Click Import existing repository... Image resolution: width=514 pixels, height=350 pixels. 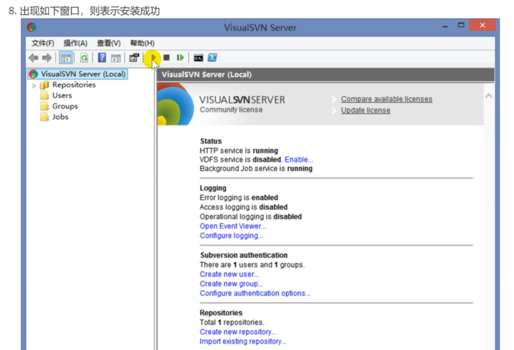[243, 342]
